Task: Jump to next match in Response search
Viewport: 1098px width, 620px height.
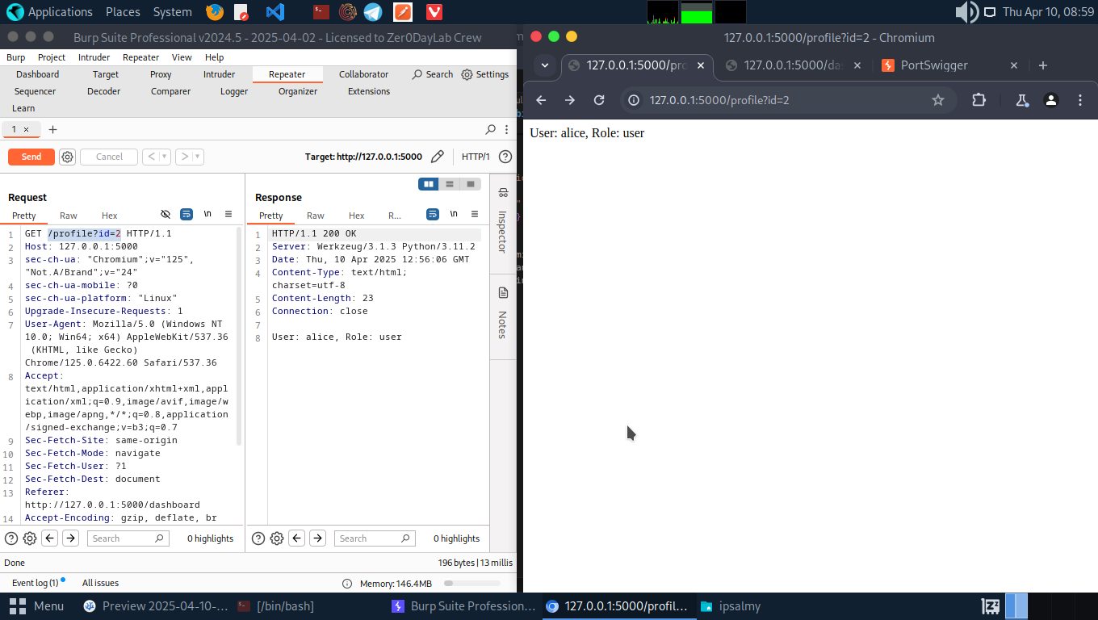Action: click(x=318, y=538)
